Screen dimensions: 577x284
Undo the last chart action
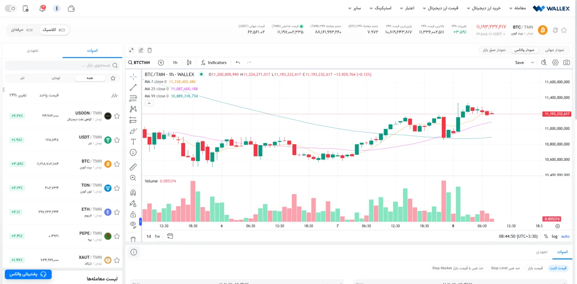point(238,63)
